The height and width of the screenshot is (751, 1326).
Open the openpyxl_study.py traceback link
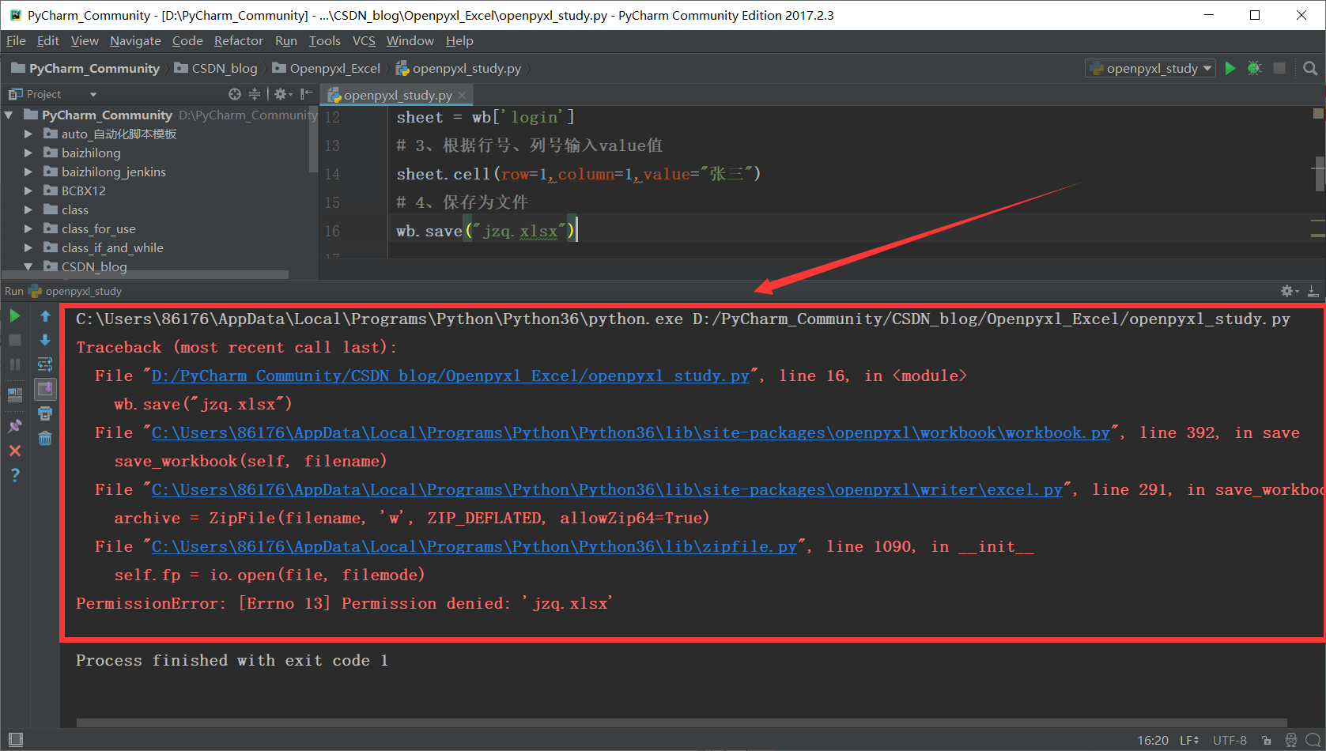[x=450, y=375]
